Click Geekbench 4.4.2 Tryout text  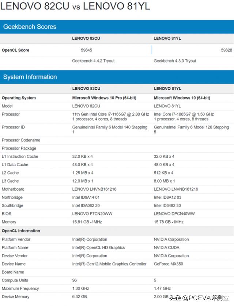[93, 61]
